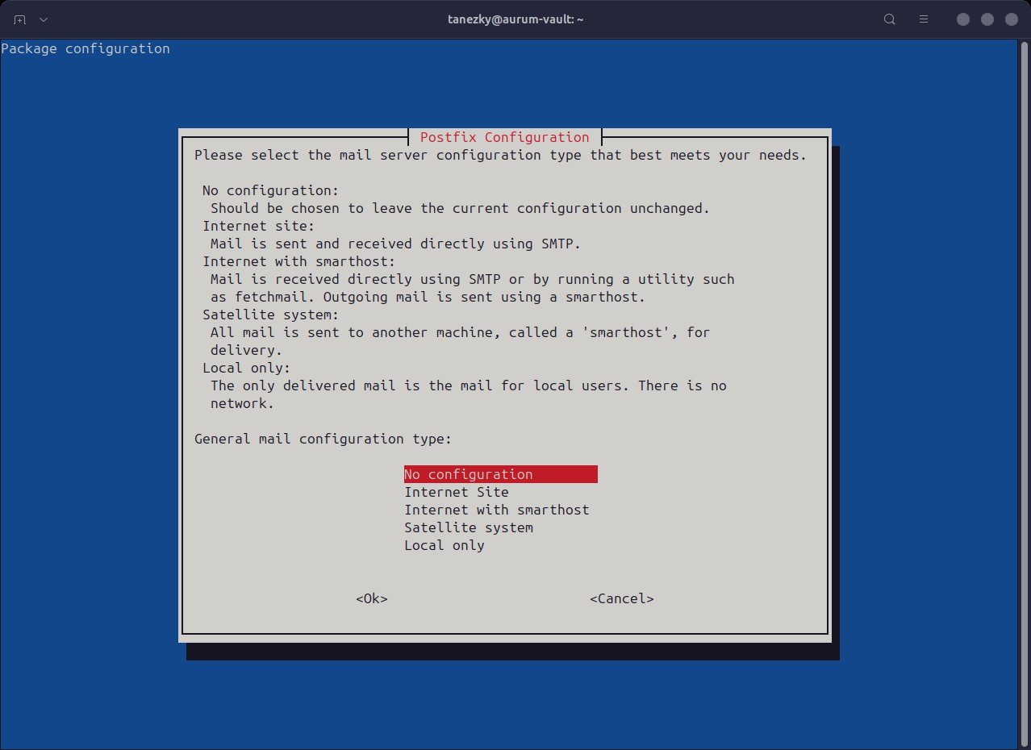Image resolution: width=1031 pixels, height=750 pixels.
Task: Open a new terminal tab
Action: (19, 19)
